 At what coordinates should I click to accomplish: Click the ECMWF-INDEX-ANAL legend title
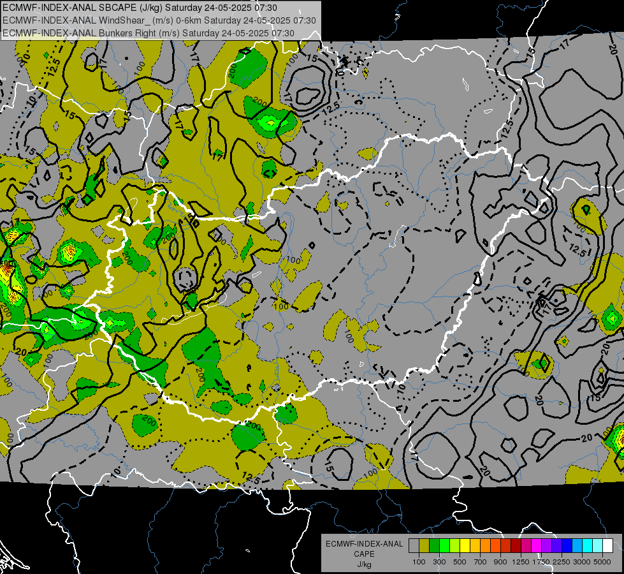(365, 544)
